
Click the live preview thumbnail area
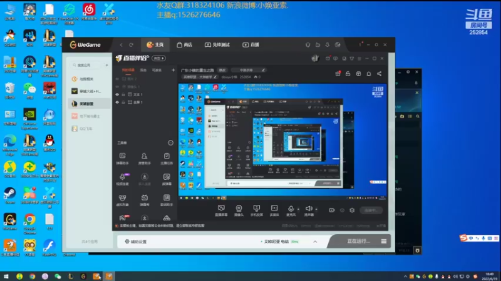[x=282, y=142]
